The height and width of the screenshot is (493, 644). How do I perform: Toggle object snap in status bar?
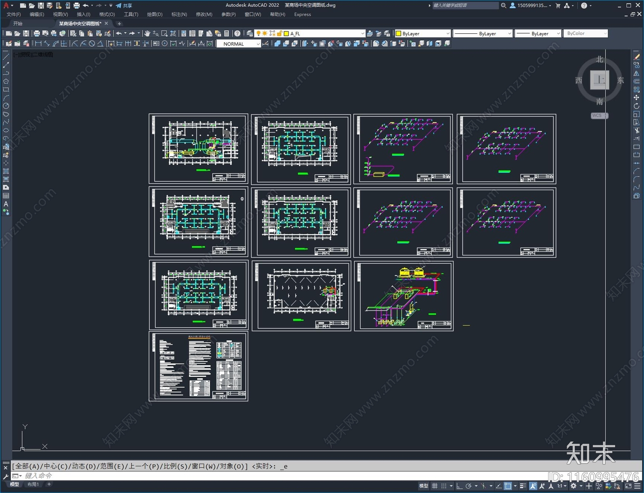tap(508, 486)
